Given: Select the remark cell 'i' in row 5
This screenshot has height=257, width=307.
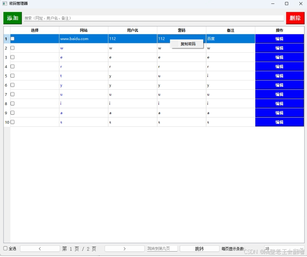Looking at the screenshot, I should 231,76.
